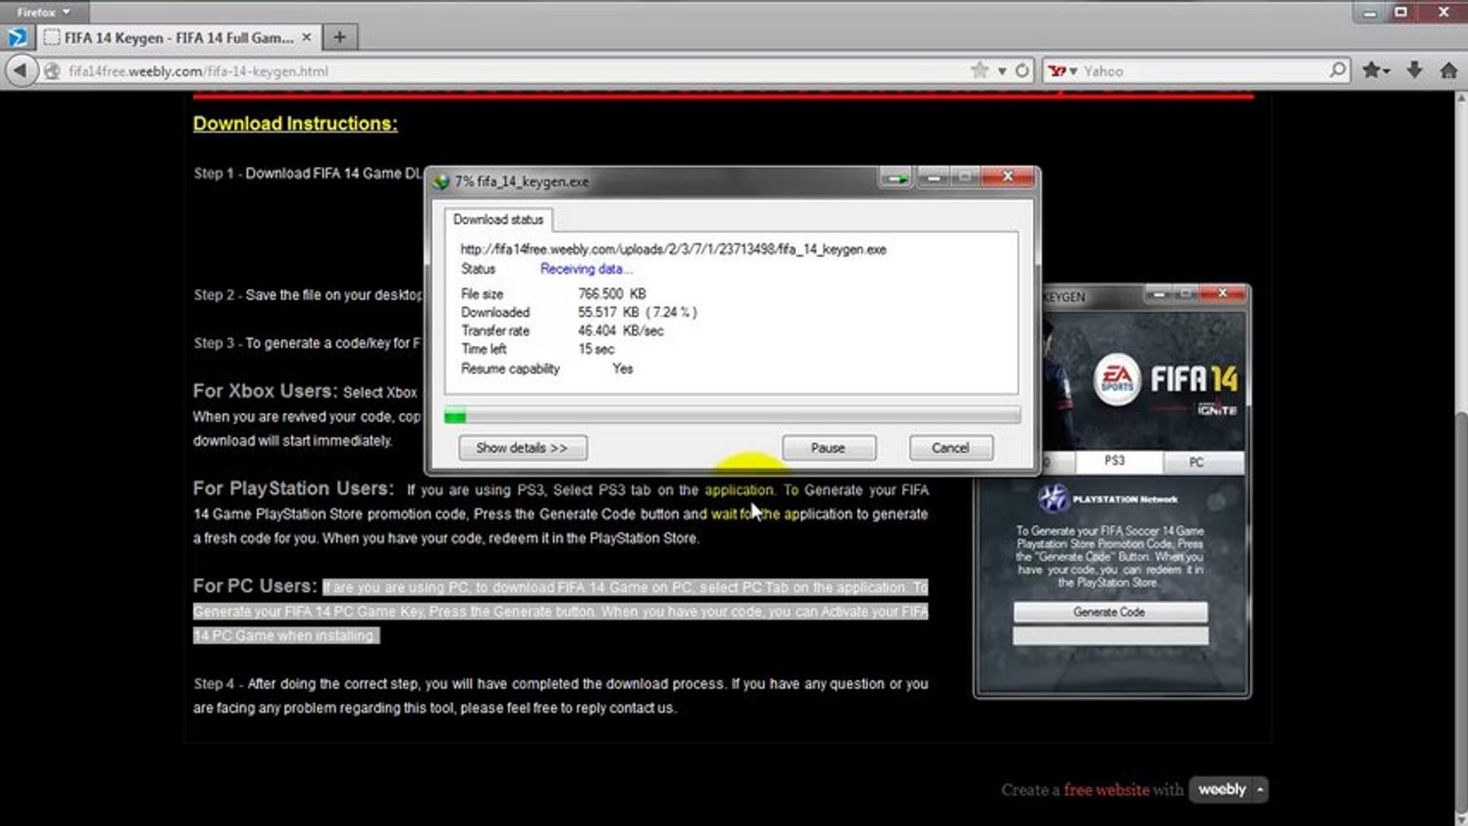1468x826 pixels.
Task: Click the Step 4 instruction text
Action: click(x=561, y=696)
